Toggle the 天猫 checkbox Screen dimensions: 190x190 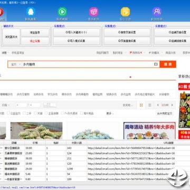(35, 113)
